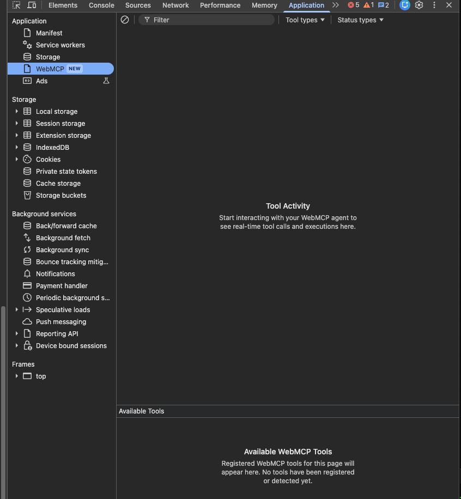Expand the Local storage tree arrow
This screenshot has height=499, width=461.
pyautogui.click(x=16, y=111)
